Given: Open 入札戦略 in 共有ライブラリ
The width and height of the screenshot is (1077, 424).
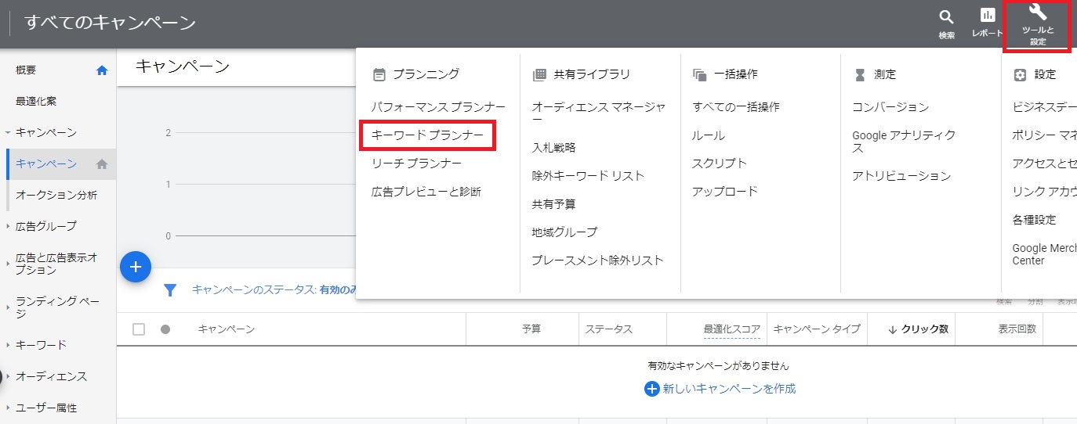Looking at the screenshot, I should coord(554,147).
